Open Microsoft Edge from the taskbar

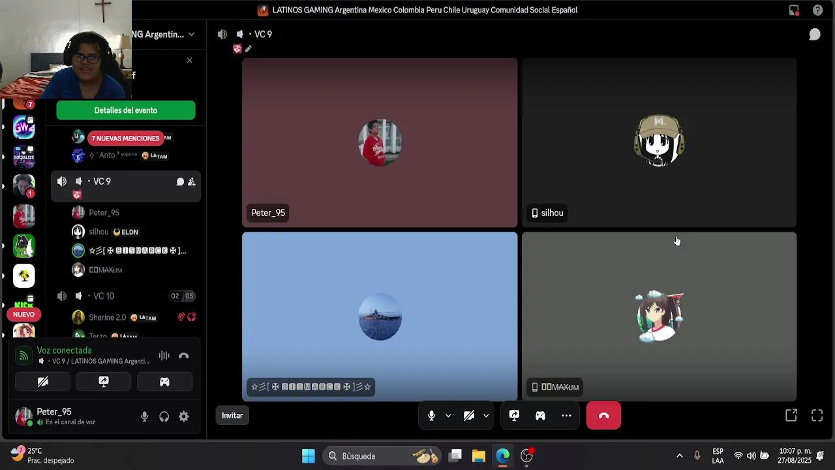502,456
